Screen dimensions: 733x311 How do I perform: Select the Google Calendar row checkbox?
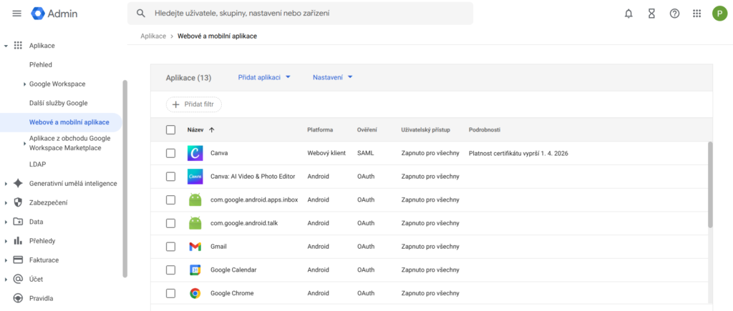tap(170, 270)
